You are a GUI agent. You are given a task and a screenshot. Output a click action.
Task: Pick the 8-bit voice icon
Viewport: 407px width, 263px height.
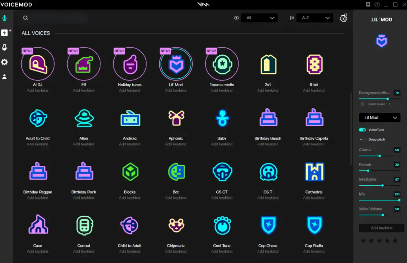tap(314, 64)
